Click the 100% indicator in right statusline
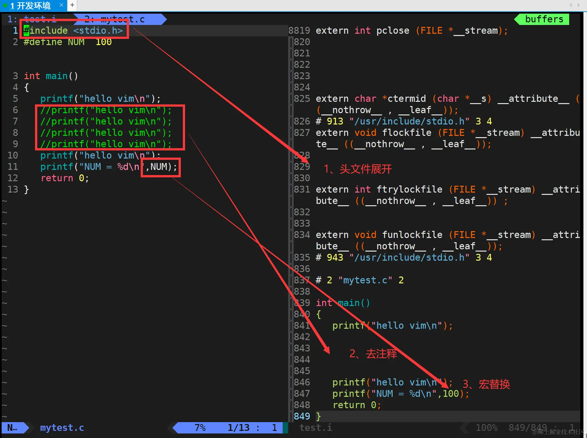587x438 pixels. coord(487,428)
